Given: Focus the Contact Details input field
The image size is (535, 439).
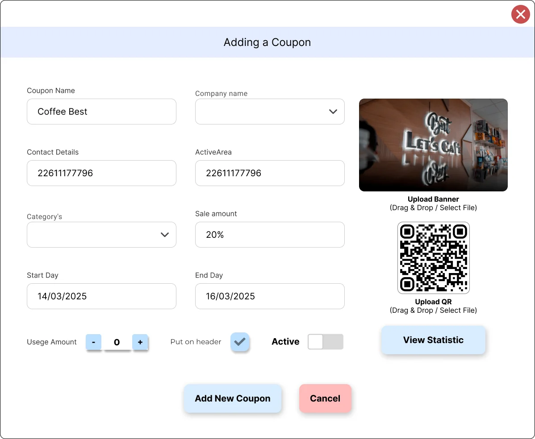Looking at the screenshot, I should (101, 173).
